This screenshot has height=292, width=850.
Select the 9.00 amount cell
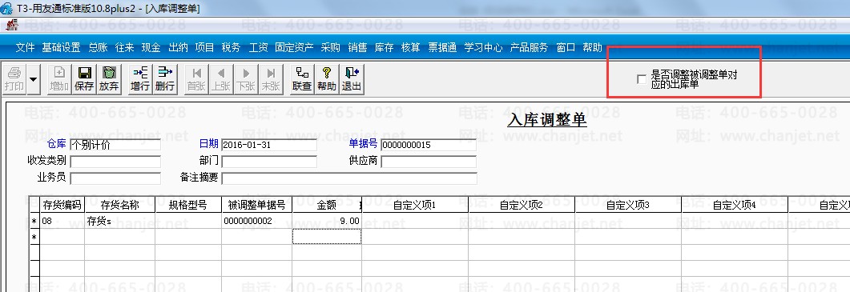click(327, 221)
